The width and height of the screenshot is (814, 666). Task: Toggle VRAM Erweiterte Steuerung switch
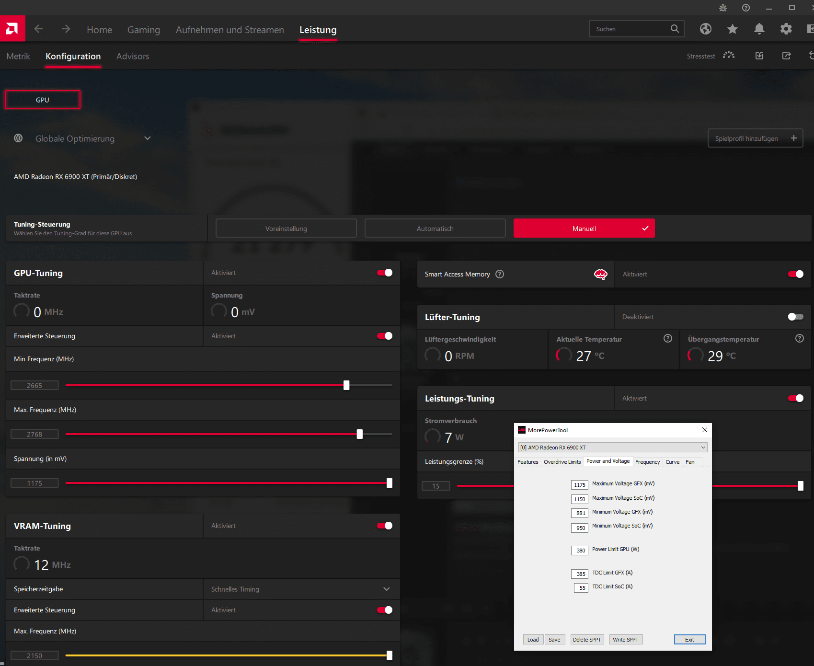[x=385, y=610]
